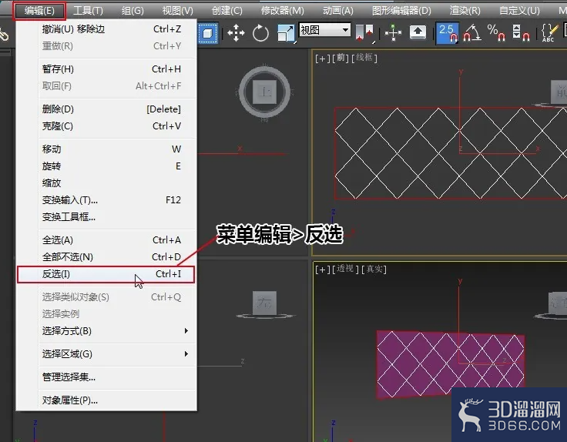Open the 自定义(U) menu

519,11
